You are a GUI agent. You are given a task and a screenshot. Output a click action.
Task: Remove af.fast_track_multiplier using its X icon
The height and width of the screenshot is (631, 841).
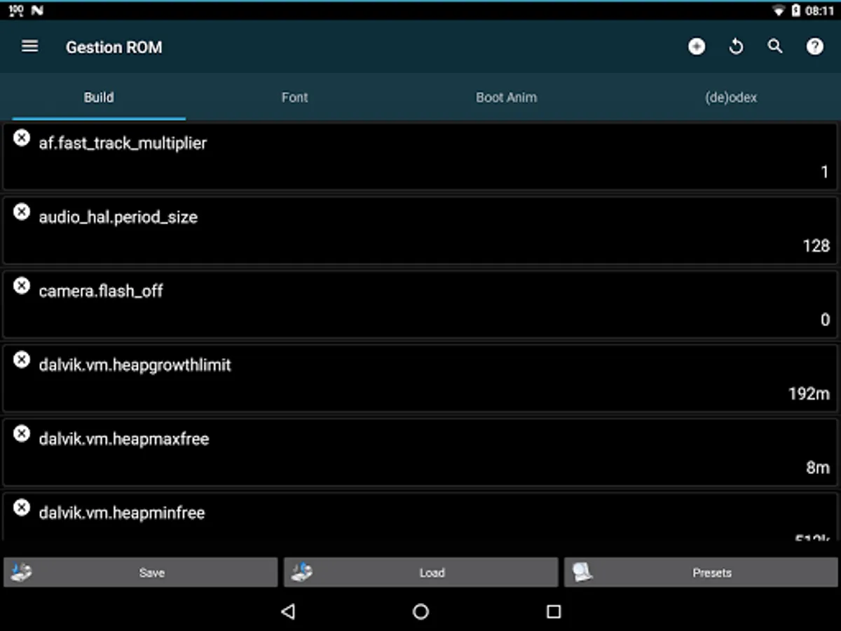pos(22,137)
